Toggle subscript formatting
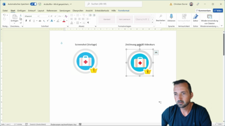Image resolution: width=225 pixels, height=126 pixels. tap(44, 21)
